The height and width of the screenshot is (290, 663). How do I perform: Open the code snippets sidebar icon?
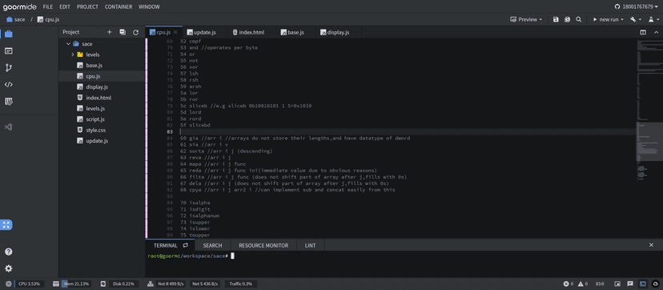(9, 85)
